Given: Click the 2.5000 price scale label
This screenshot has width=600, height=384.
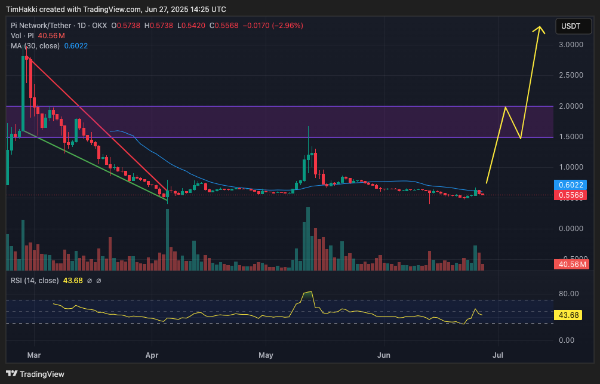Looking at the screenshot, I should 571,75.
